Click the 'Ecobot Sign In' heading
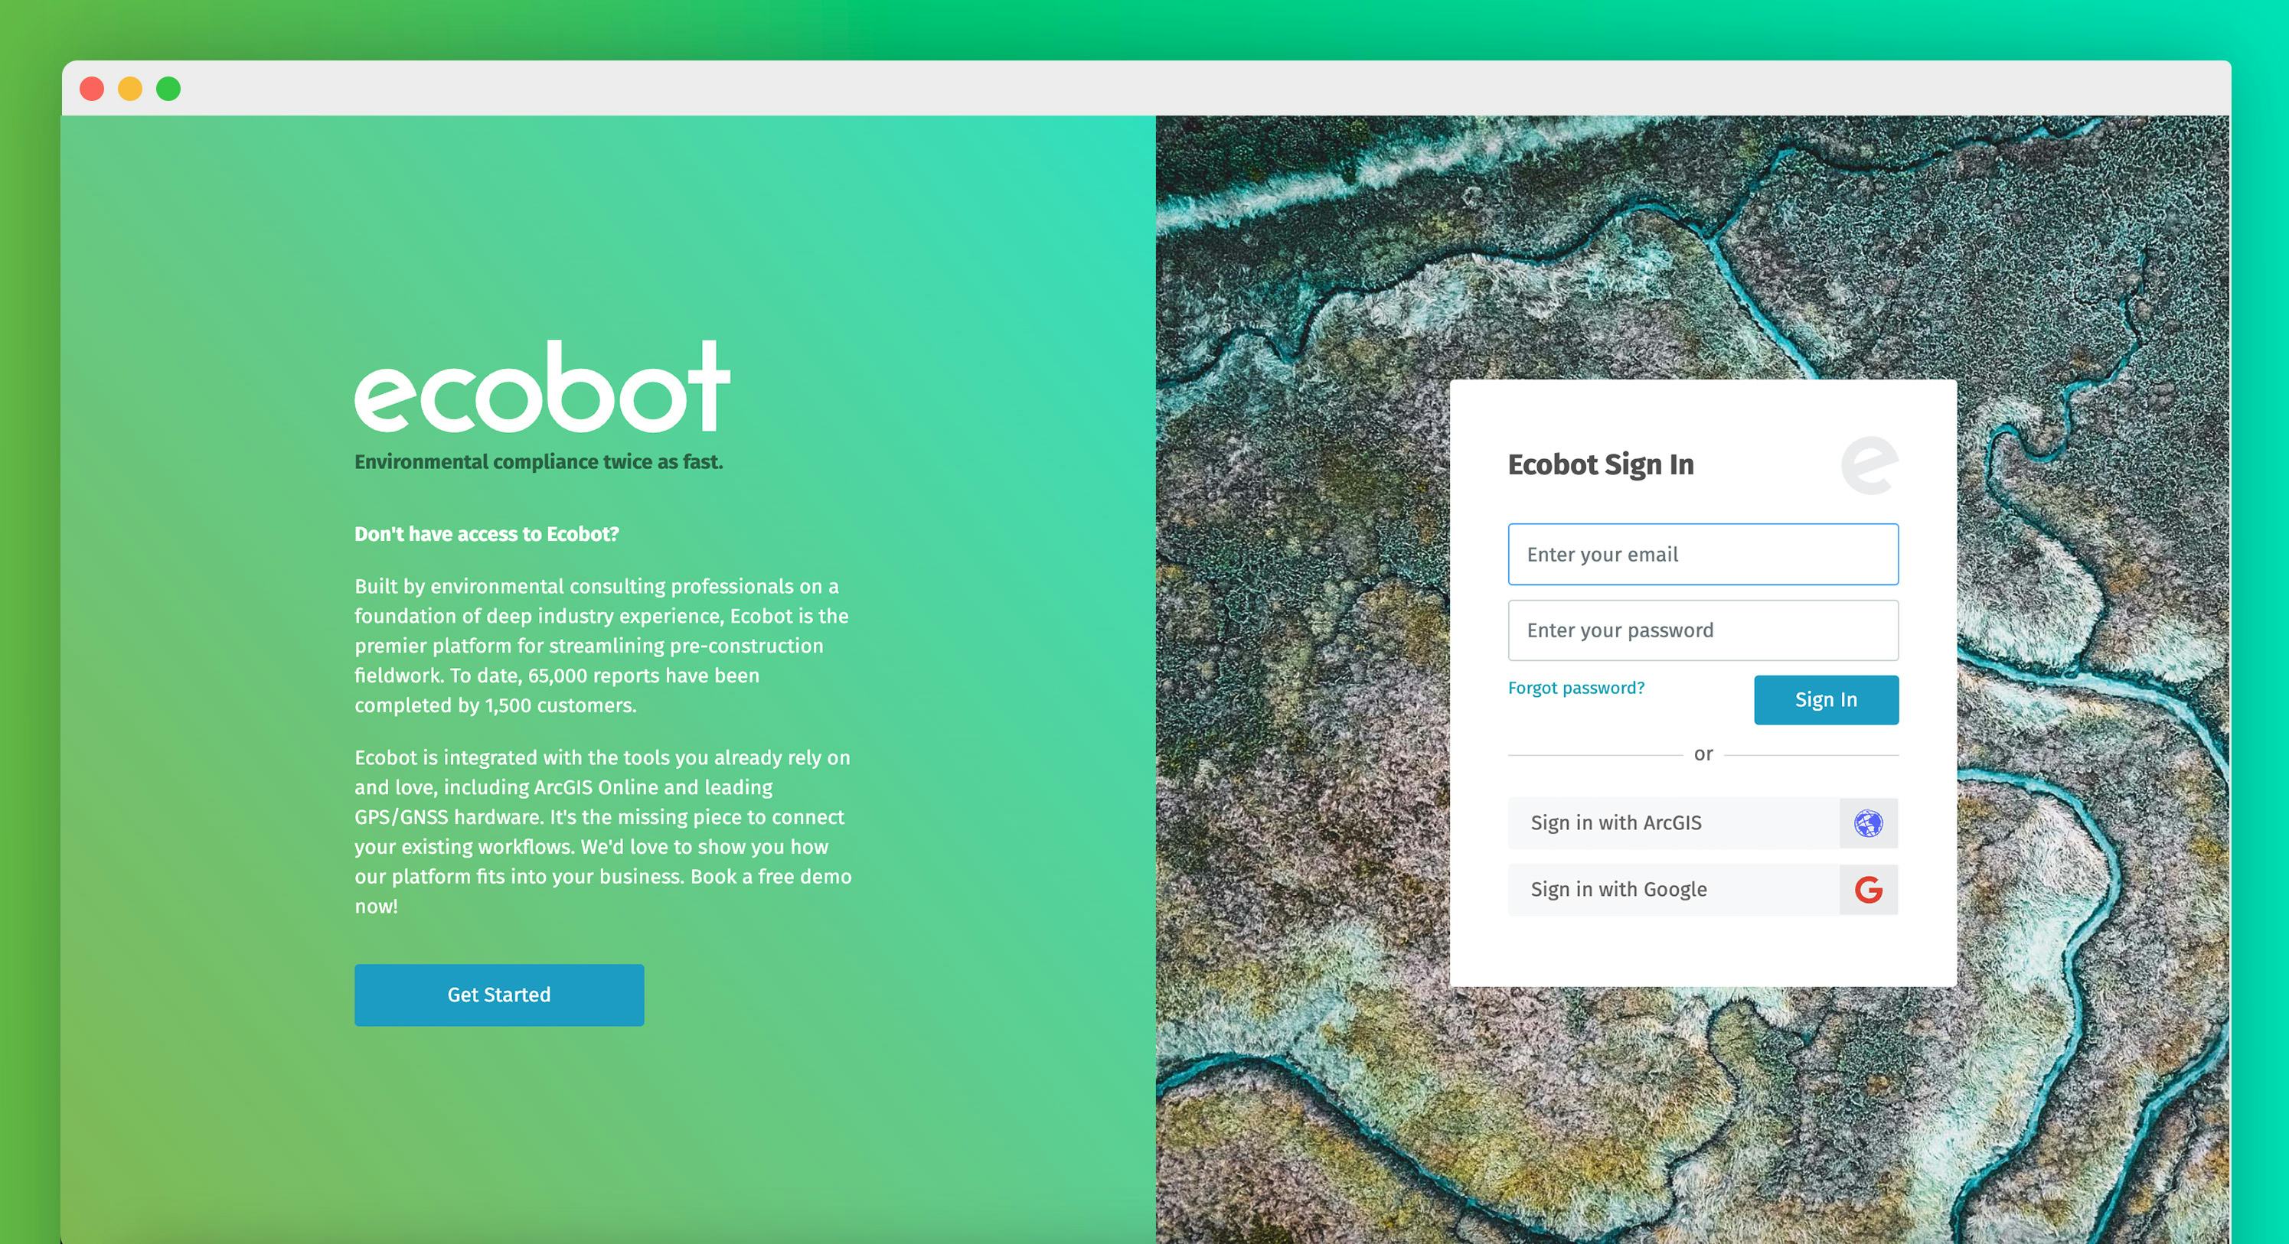The image size is (2289, 1244). [1602, 464]
